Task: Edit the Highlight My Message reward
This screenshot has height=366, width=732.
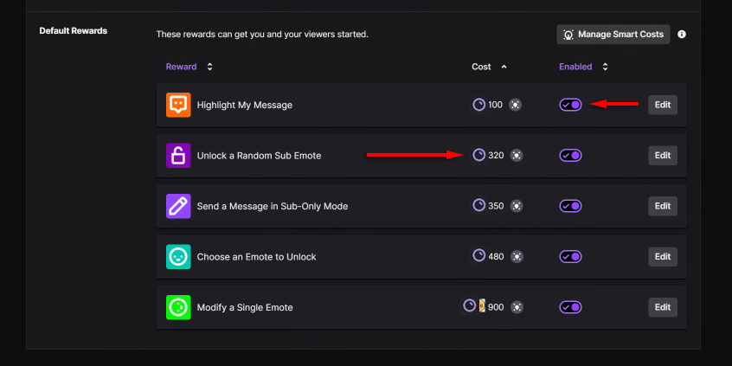Action: point(662,105)
